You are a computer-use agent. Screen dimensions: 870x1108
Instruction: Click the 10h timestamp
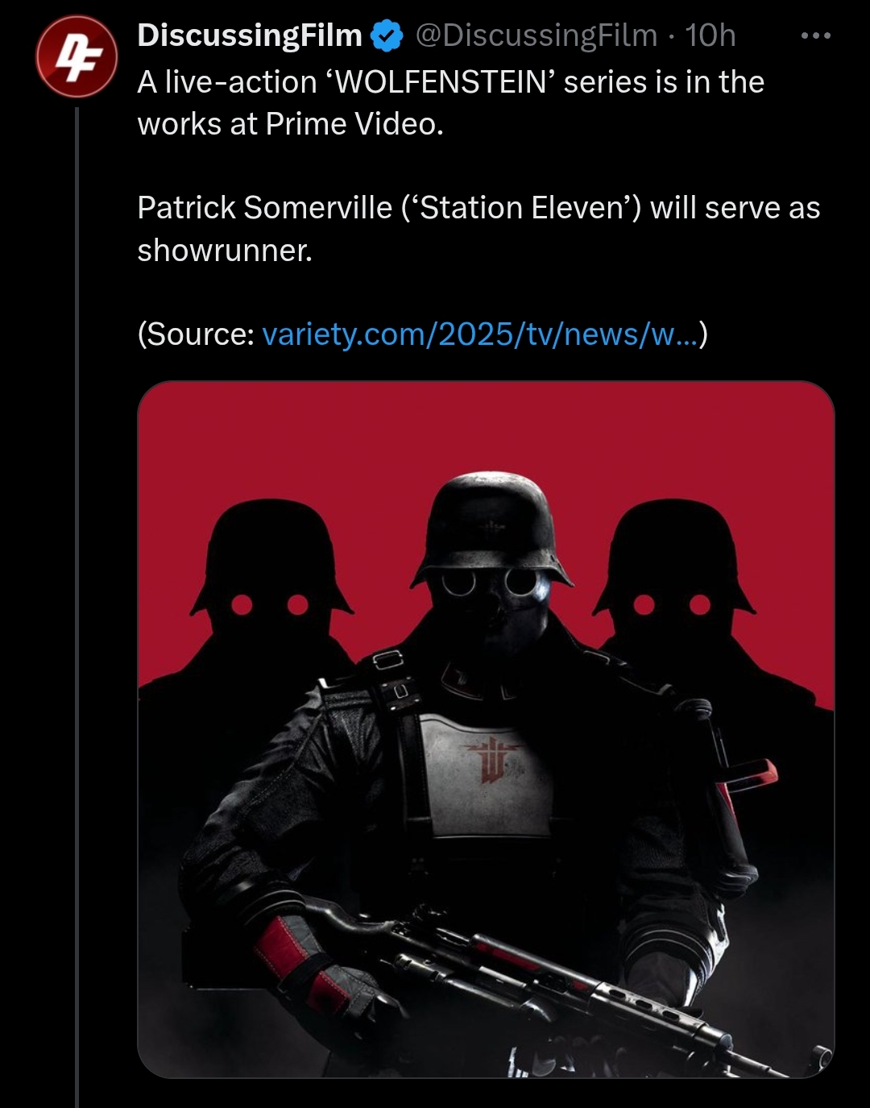[710, 35]
